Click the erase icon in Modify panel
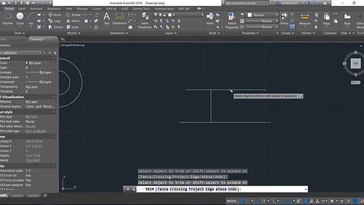This screenshot has width=364, height=205. coord(97,15)
